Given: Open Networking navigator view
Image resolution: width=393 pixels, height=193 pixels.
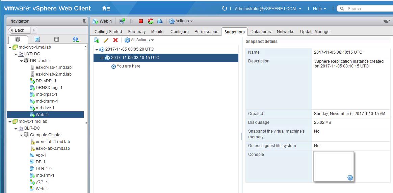Looking at the screenshot, I should pyautogui.click(x=76, y=39).
